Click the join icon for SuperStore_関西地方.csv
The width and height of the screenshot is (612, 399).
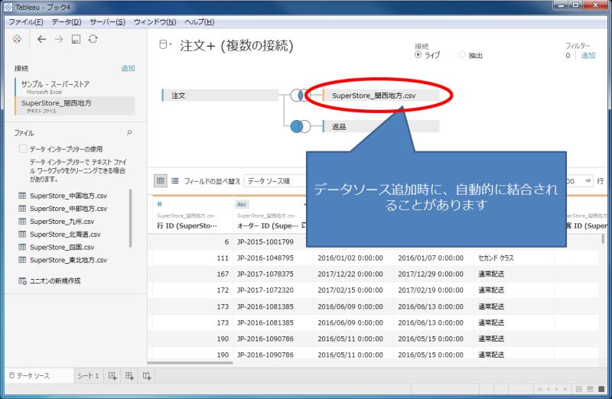tap(299, 96)
